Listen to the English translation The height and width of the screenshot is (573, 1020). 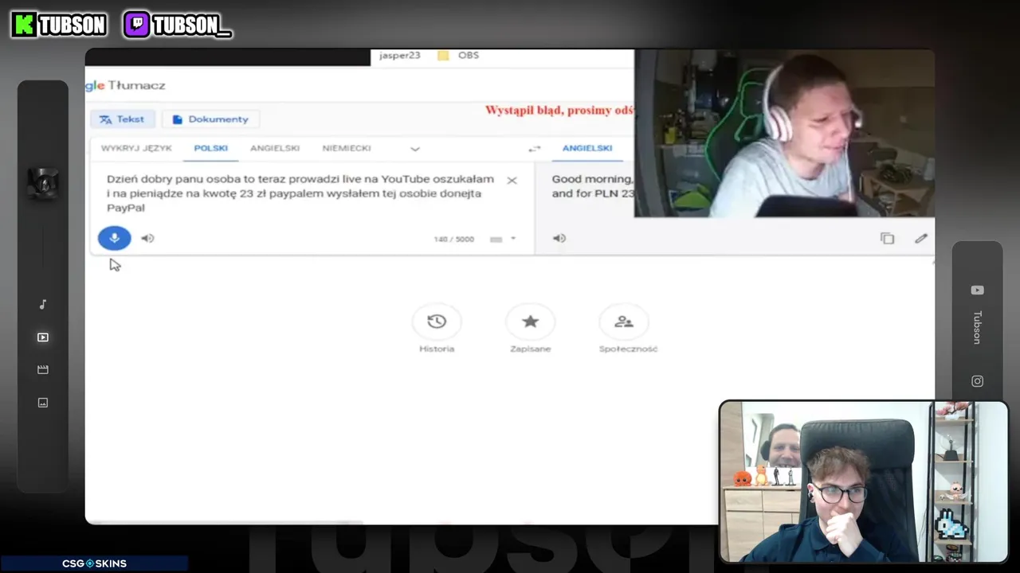pos(559,238)
